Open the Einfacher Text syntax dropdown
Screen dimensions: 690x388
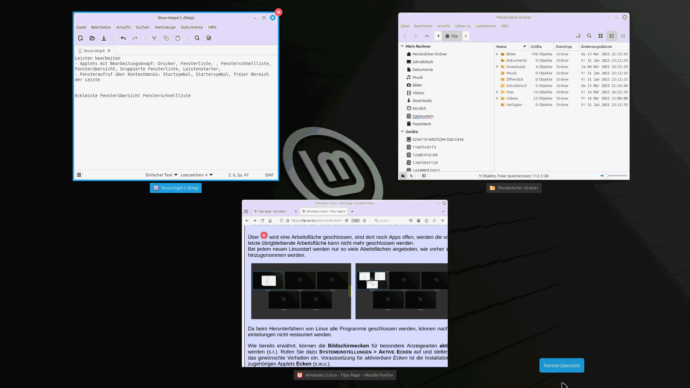[x=161, y=175]
